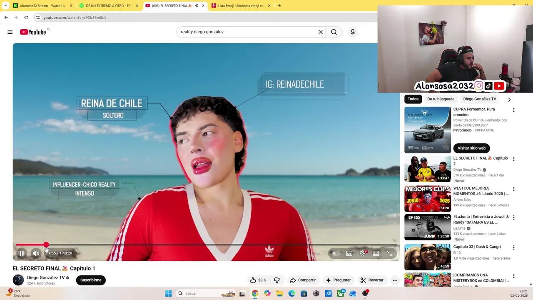
Task: Click the Suscribirme button
Action: click(91, 280)
